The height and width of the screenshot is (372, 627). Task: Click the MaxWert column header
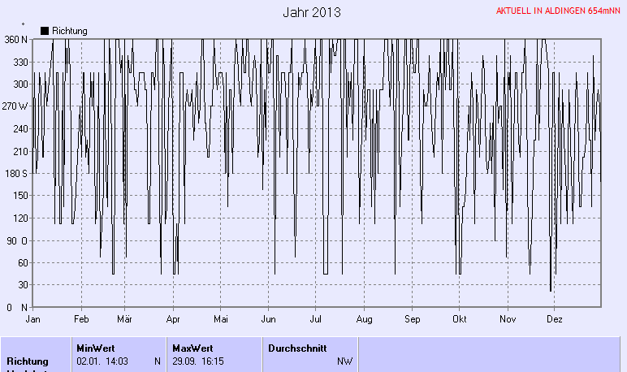click(192, 348)
